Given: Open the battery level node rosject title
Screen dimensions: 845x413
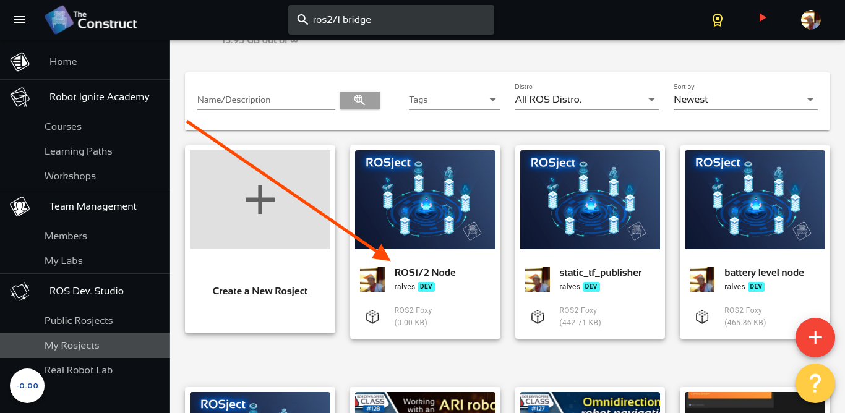Looking at the screenshot, I should [765, 273].
